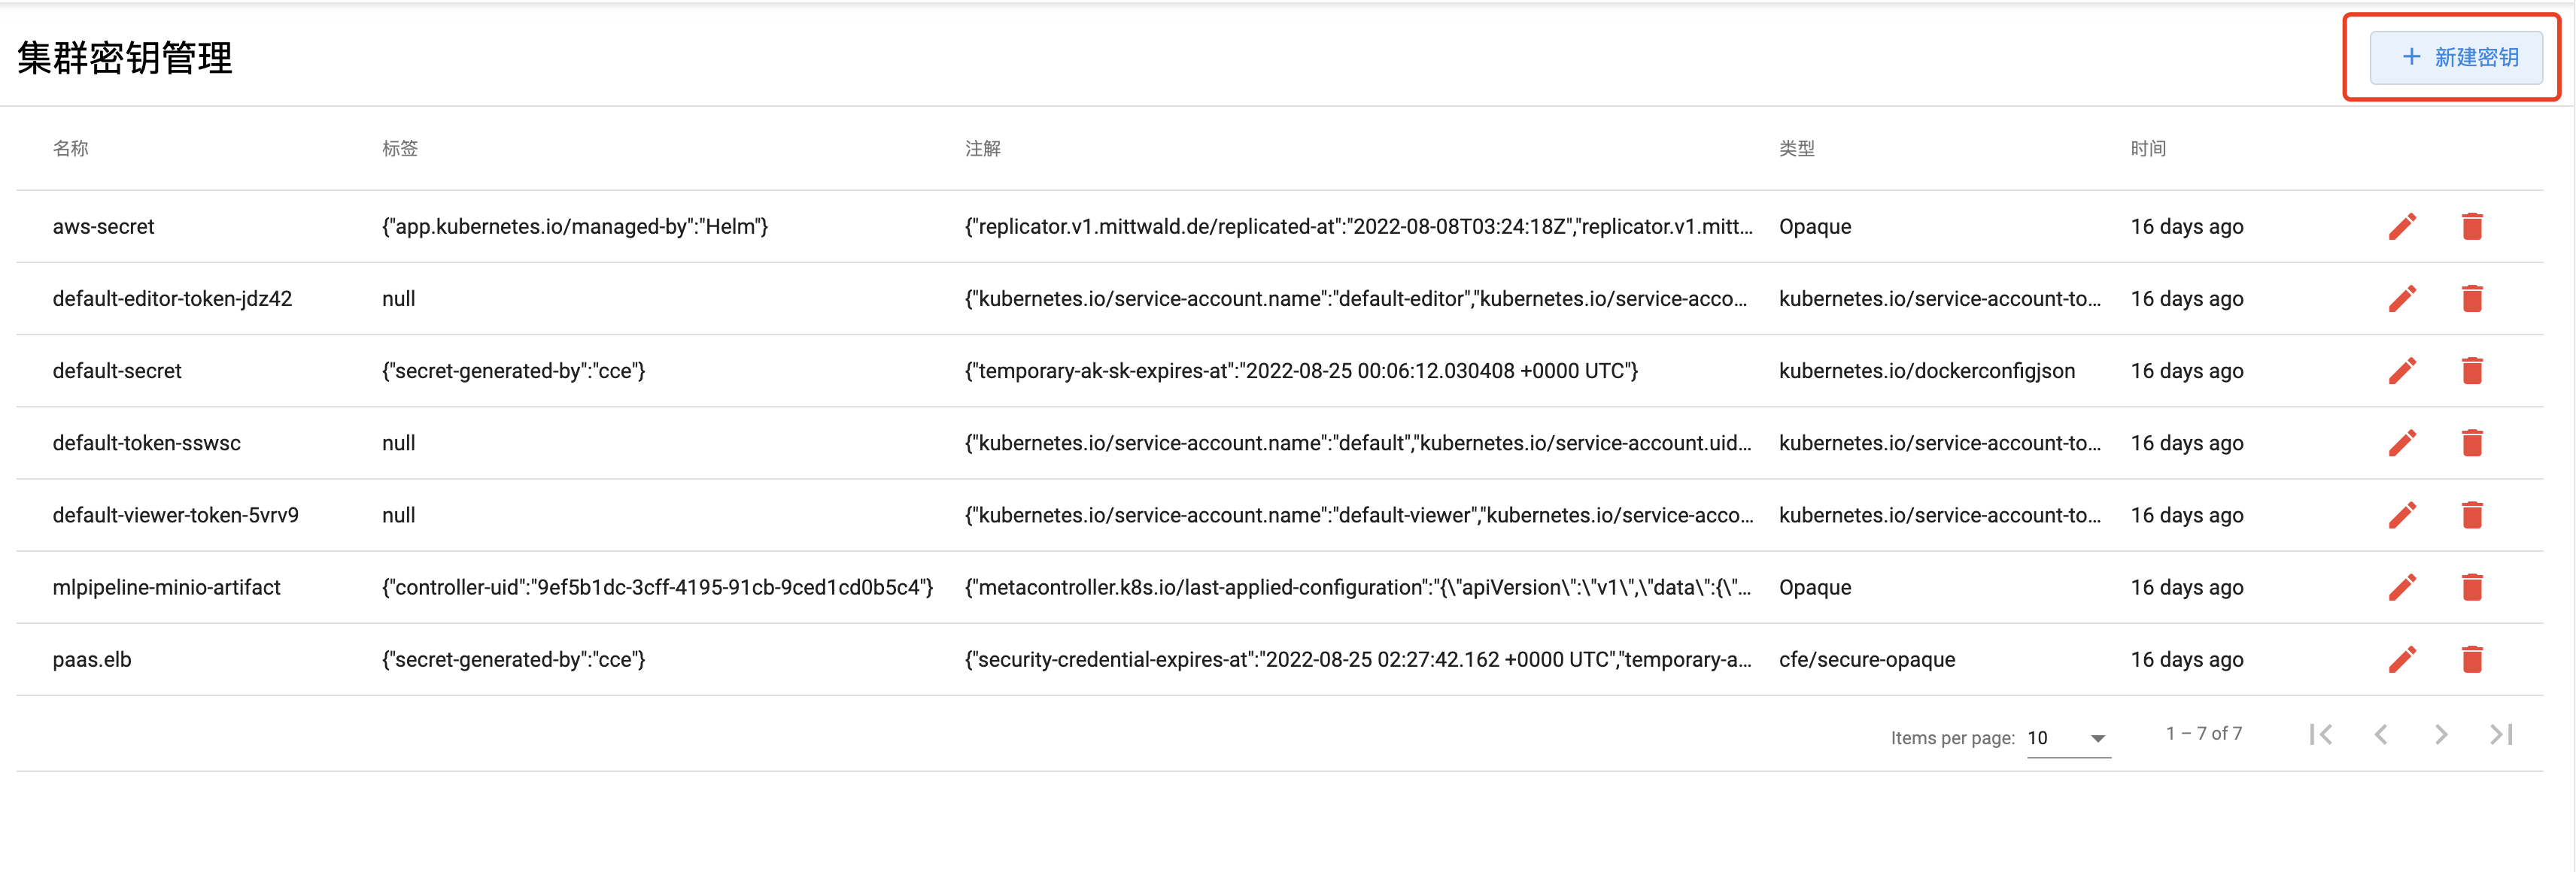Viewport: 2576px width, 872px height.
Task: Edit the mlpipeline-minio-artifact secret
Action: click(2402, 587)
